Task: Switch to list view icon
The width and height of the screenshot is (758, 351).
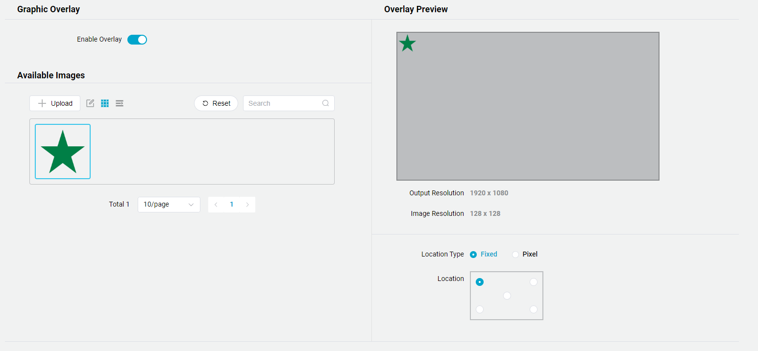Action: click(120, 103)
